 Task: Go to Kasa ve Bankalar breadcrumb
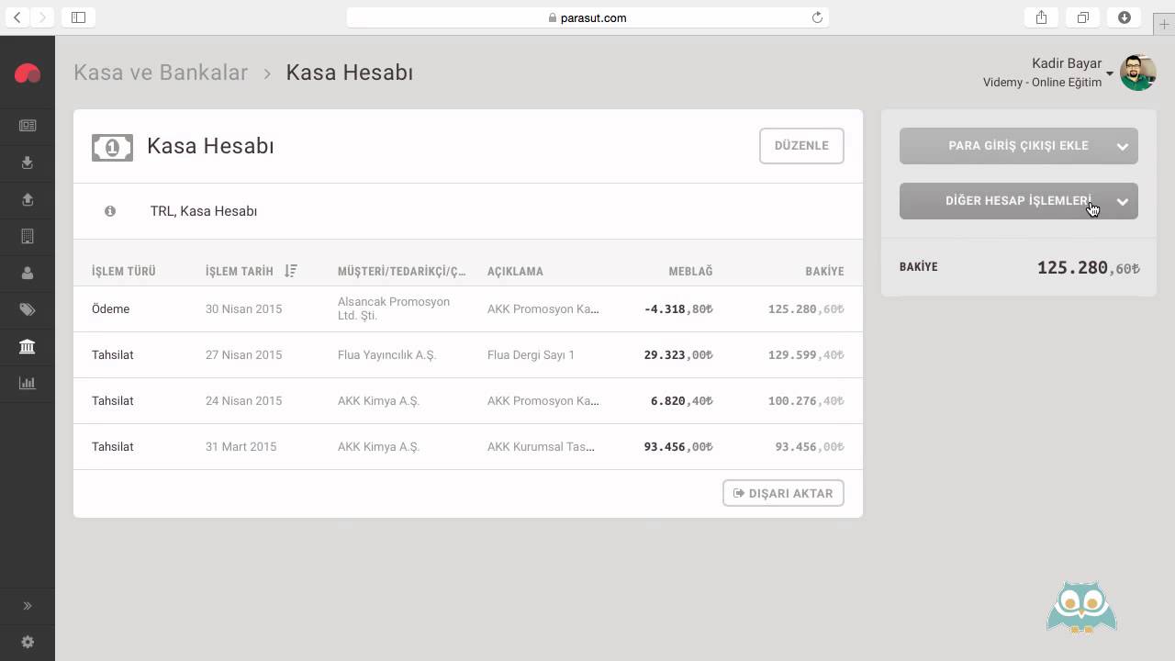[x=161, y=73]
